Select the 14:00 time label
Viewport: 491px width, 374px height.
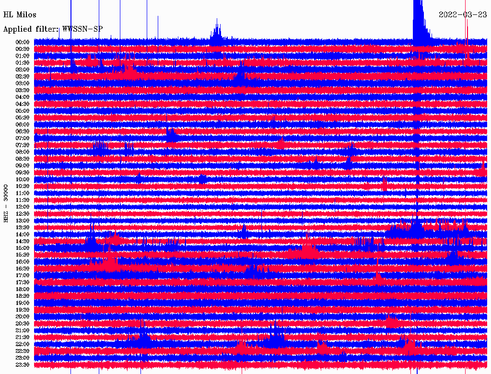(23, 234)
